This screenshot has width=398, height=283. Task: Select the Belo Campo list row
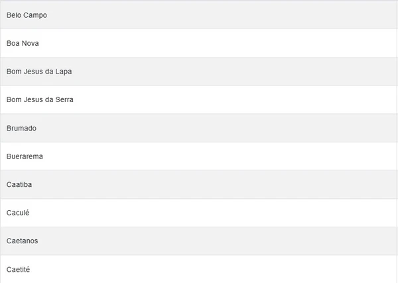click(x=199, y=15)
